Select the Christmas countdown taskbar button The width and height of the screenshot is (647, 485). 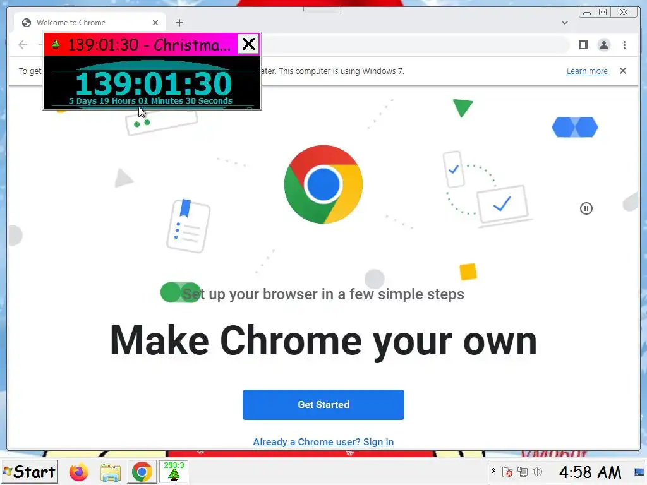pos(174,471)
